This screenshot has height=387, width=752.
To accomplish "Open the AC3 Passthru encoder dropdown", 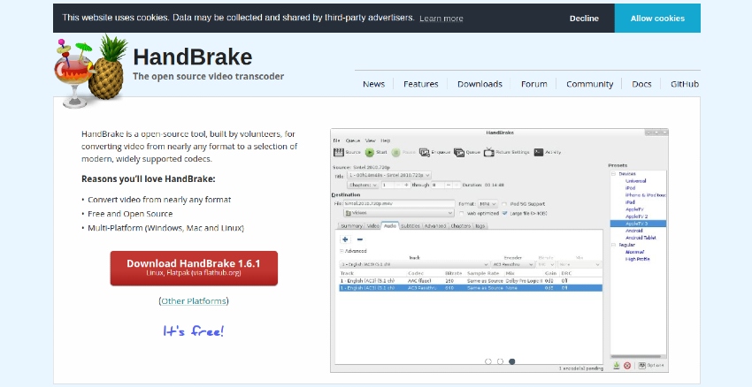I will (512, 264).
